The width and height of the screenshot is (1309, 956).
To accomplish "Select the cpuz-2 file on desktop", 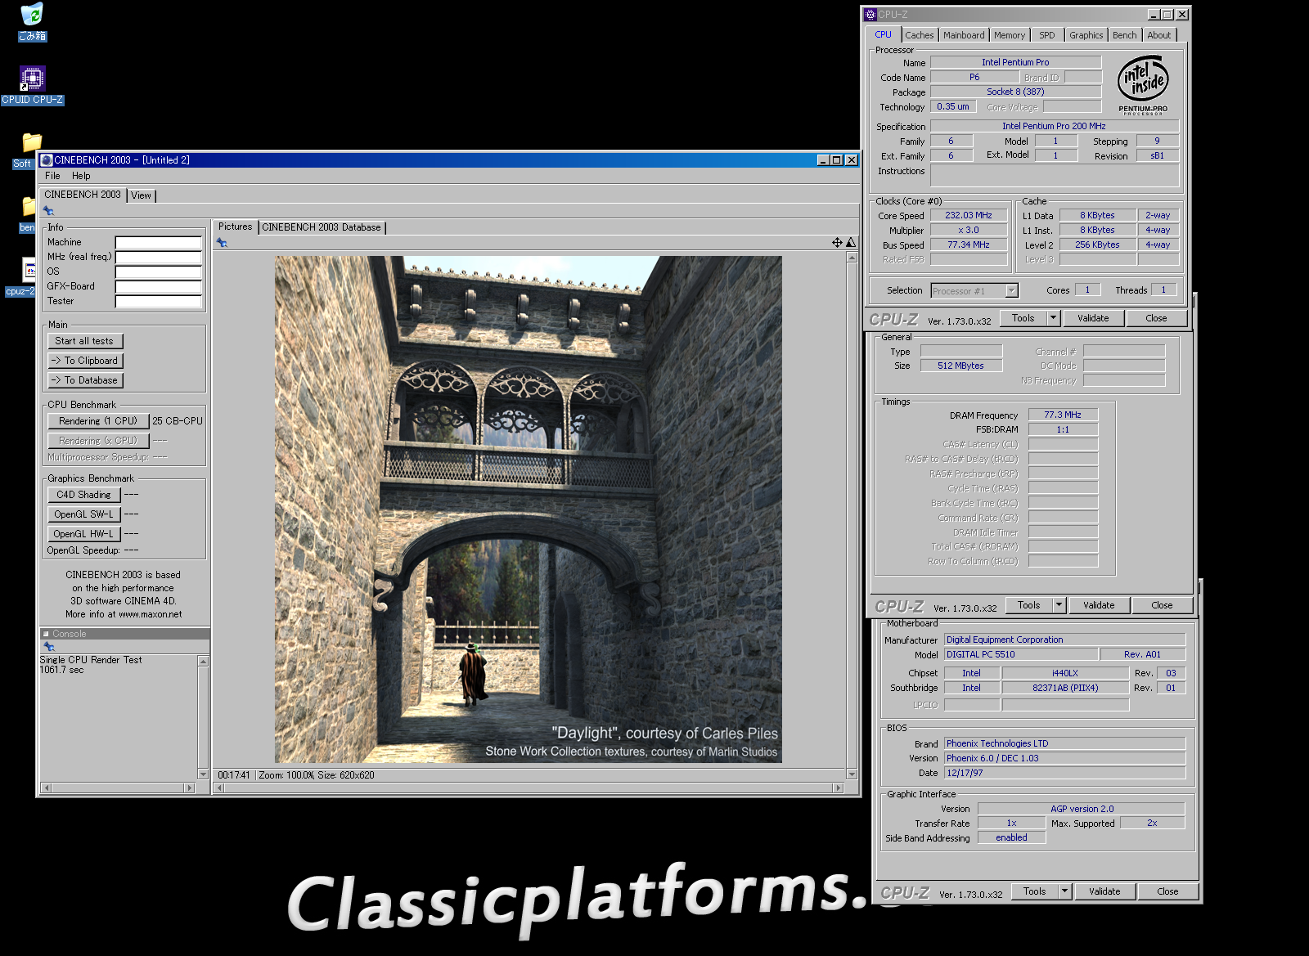I will [x=25, y=276].
